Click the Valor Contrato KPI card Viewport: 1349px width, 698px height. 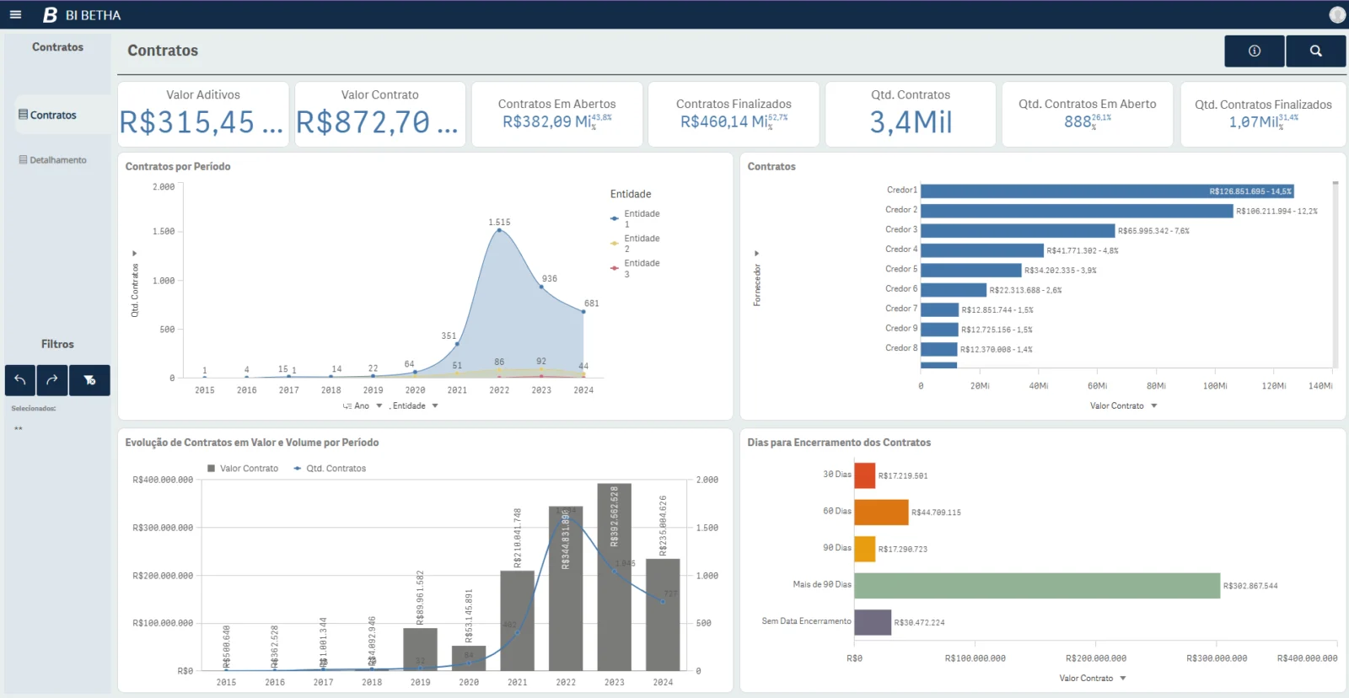379,114
